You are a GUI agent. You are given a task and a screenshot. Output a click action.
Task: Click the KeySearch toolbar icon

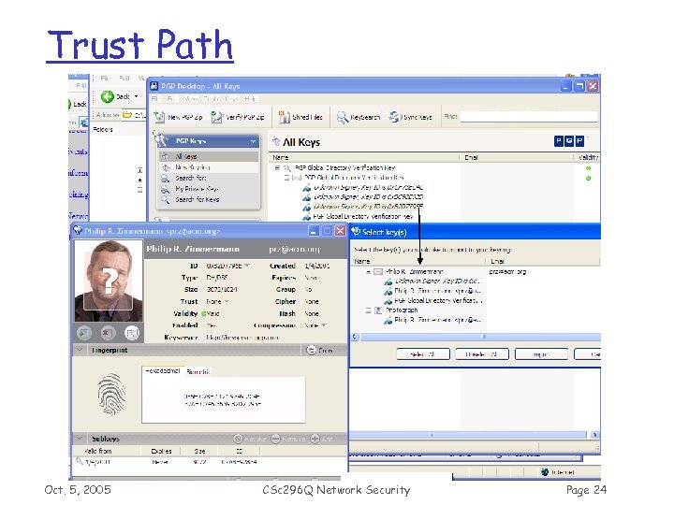343,117
